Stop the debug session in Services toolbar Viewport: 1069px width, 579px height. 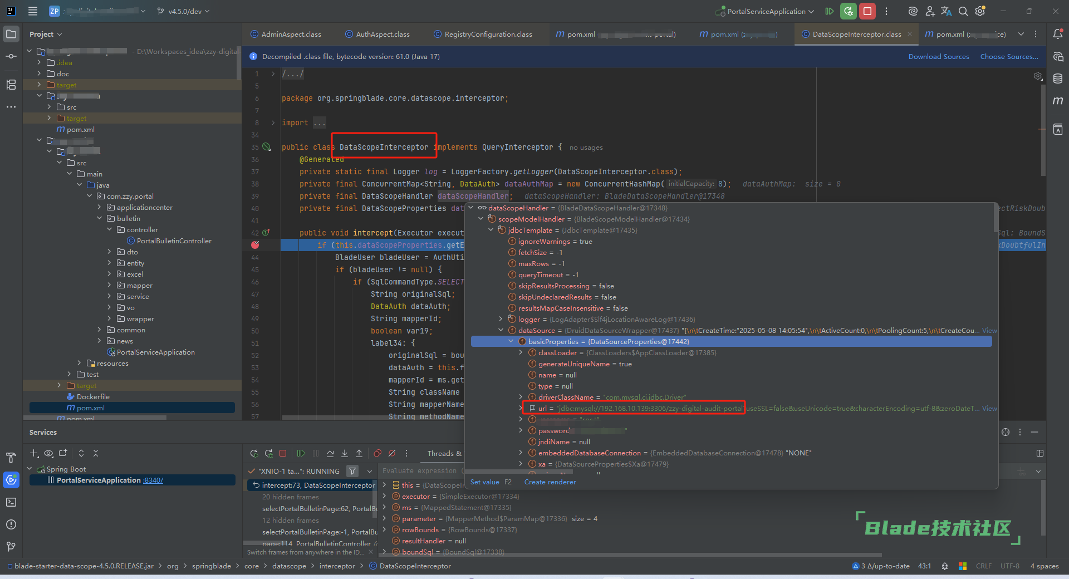[283, 453]
